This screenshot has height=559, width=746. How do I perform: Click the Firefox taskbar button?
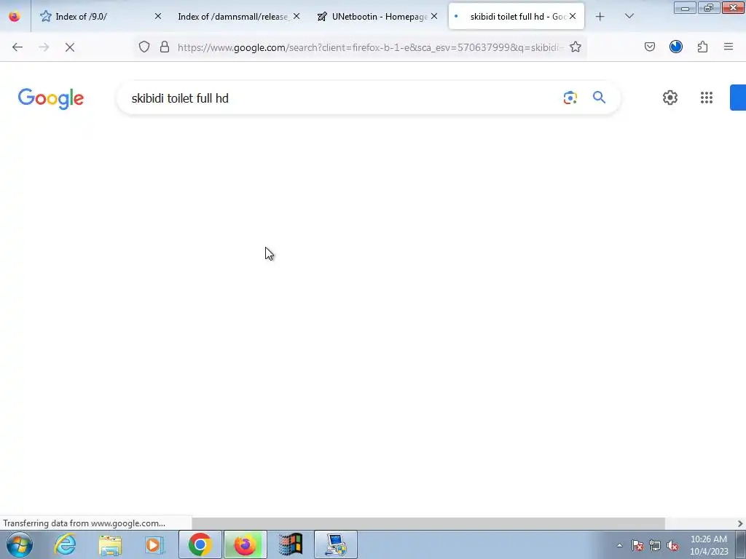point(245,544)
